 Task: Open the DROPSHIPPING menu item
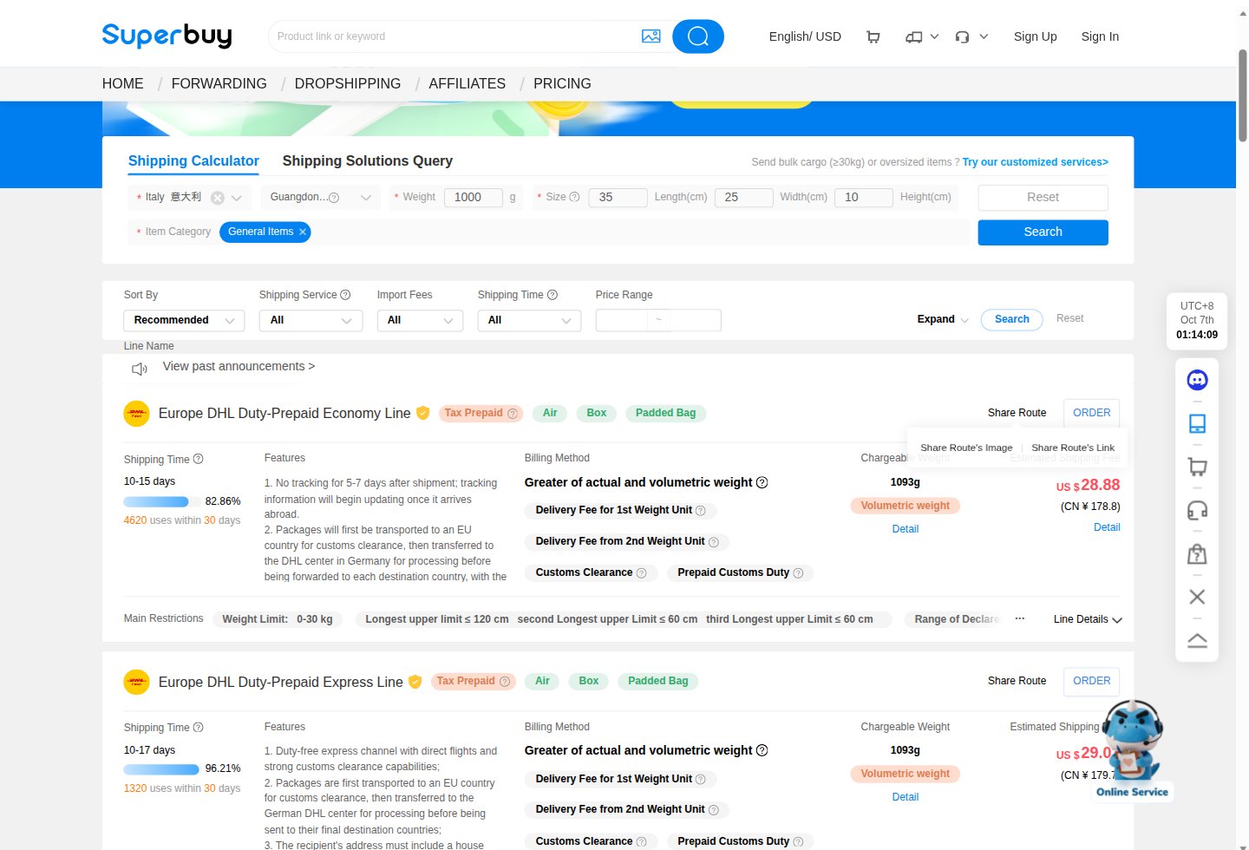point(348,83)
